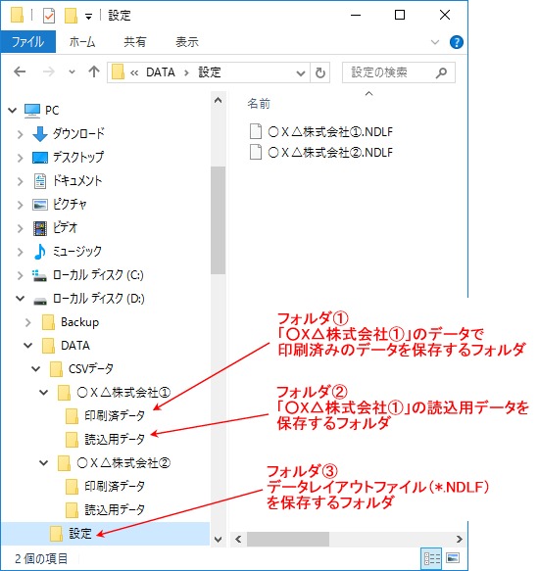Collapse the CSVデータ folder tree
The height and width of the screenshot is (571, 539).
35,369
